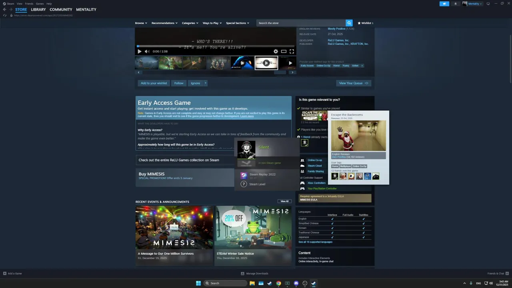Screen dimensions: 512x288
Task: Click the Family Sharing feature icon
Action: point(302,171)
